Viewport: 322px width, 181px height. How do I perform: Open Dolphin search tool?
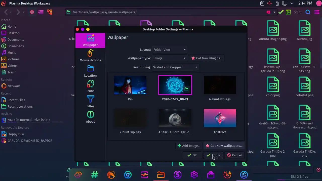point(308,12)
